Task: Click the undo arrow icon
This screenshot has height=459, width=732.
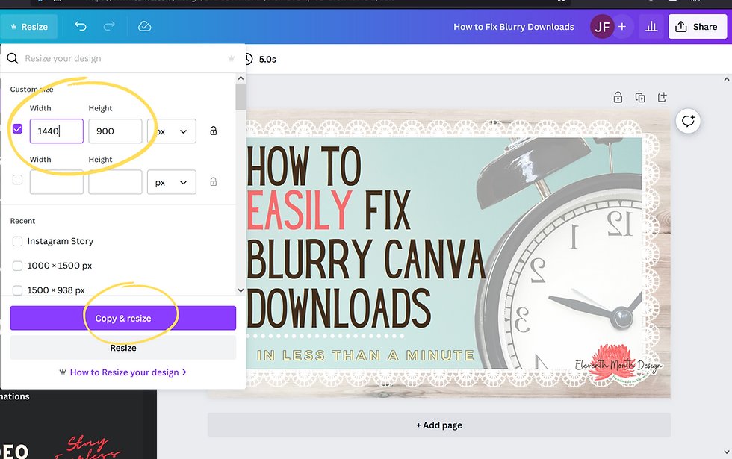Action: click(x=81, y=26)
